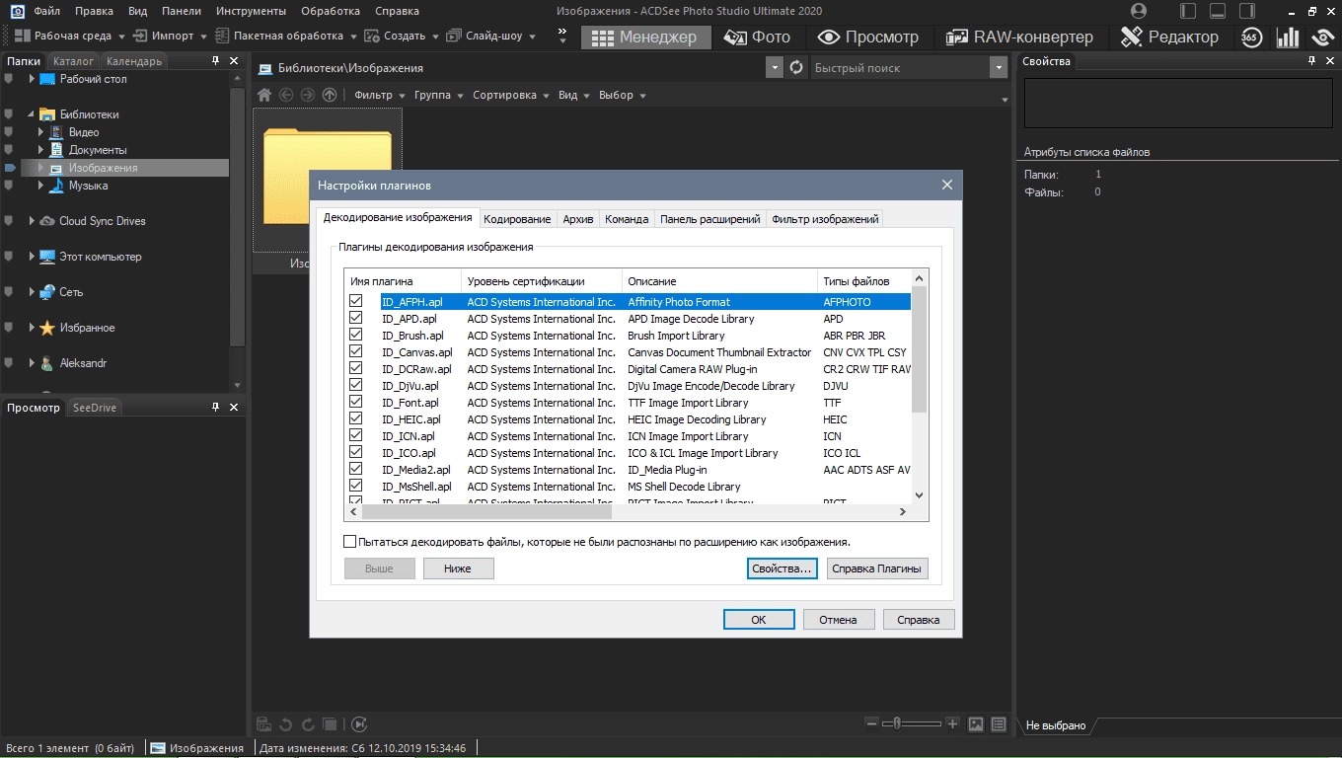The height and width of the screenshot is (758, 1342).
Task: Switch to the Календарь panel tab
Action: [x=134, y=61]
